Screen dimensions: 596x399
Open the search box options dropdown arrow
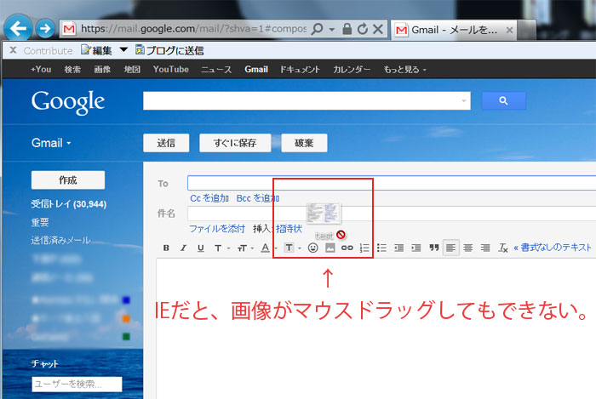(464, 100)
